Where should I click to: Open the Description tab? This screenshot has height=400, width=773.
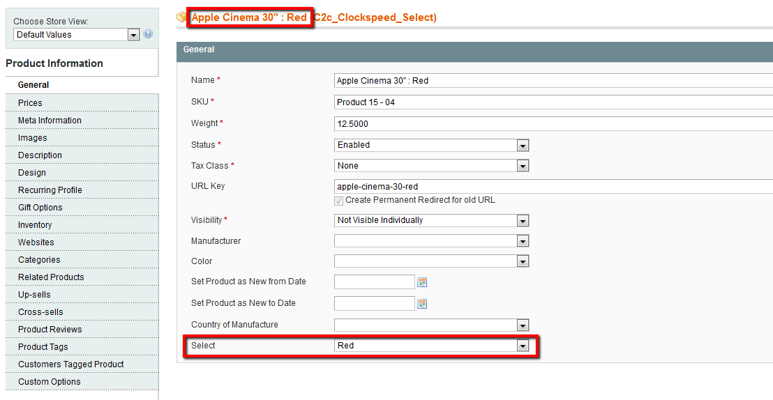tap(82, 155)
